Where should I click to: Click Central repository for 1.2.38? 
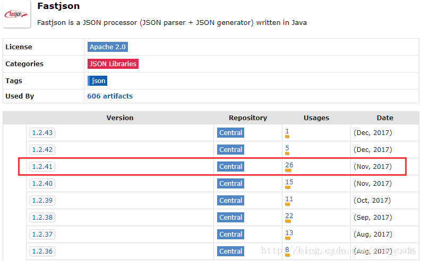click(x=230, y=217)
